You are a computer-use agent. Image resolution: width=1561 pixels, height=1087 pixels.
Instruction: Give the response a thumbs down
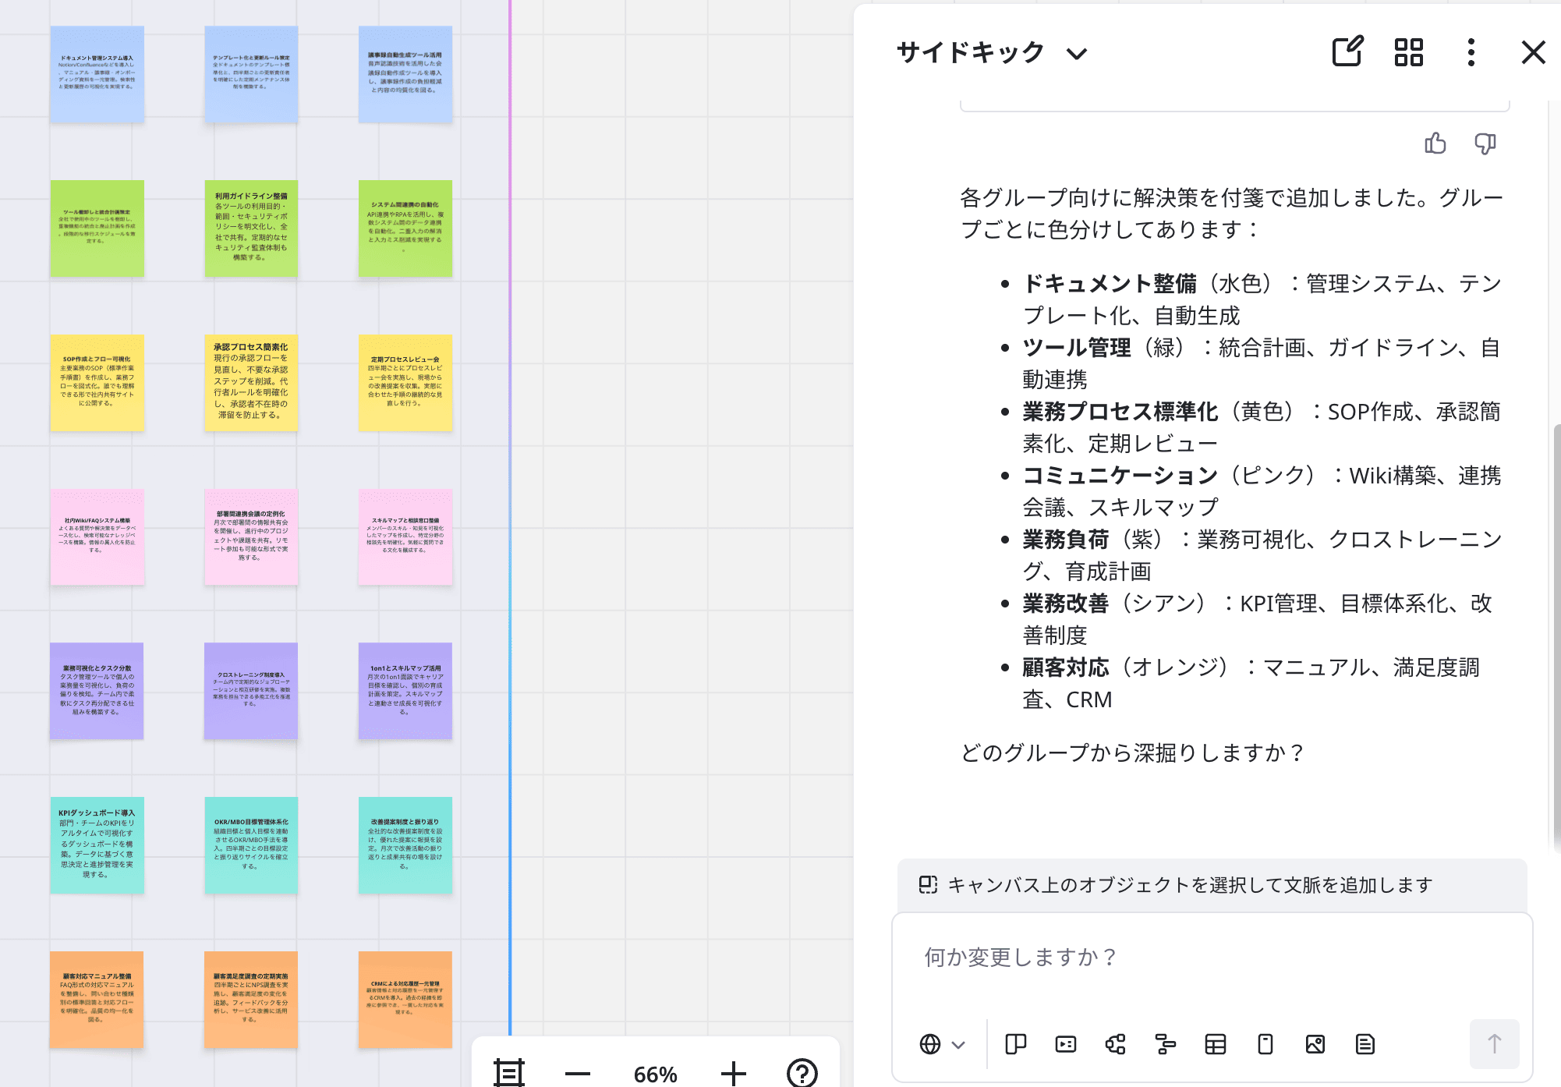click(1485, 143)
